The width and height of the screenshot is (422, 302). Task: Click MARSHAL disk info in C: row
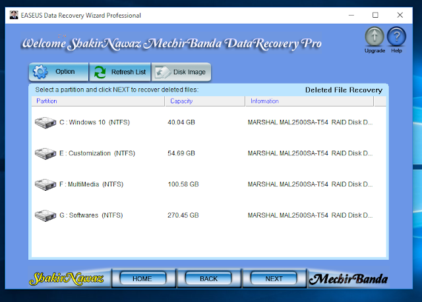pos(310,122)
